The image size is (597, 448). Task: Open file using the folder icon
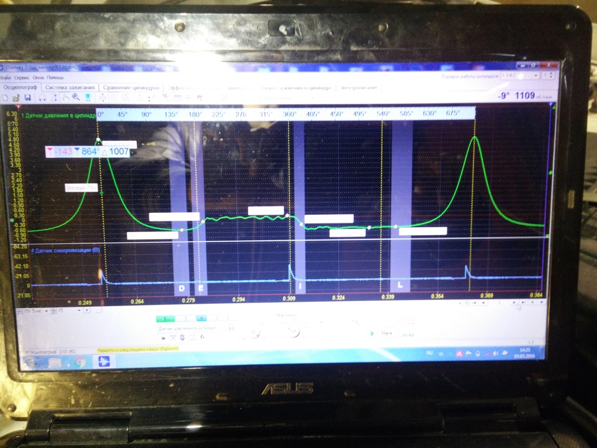point(16,98)
